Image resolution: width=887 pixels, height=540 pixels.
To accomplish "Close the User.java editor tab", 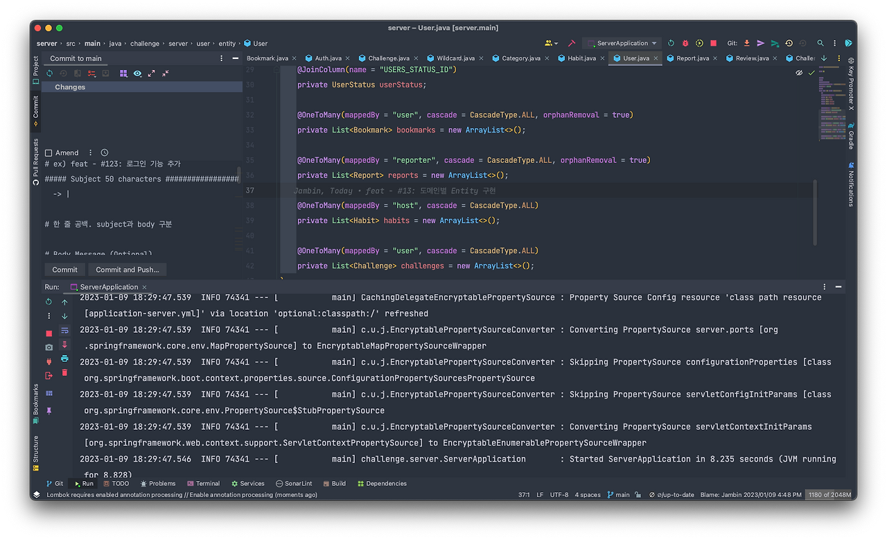I will pos(655,59).
